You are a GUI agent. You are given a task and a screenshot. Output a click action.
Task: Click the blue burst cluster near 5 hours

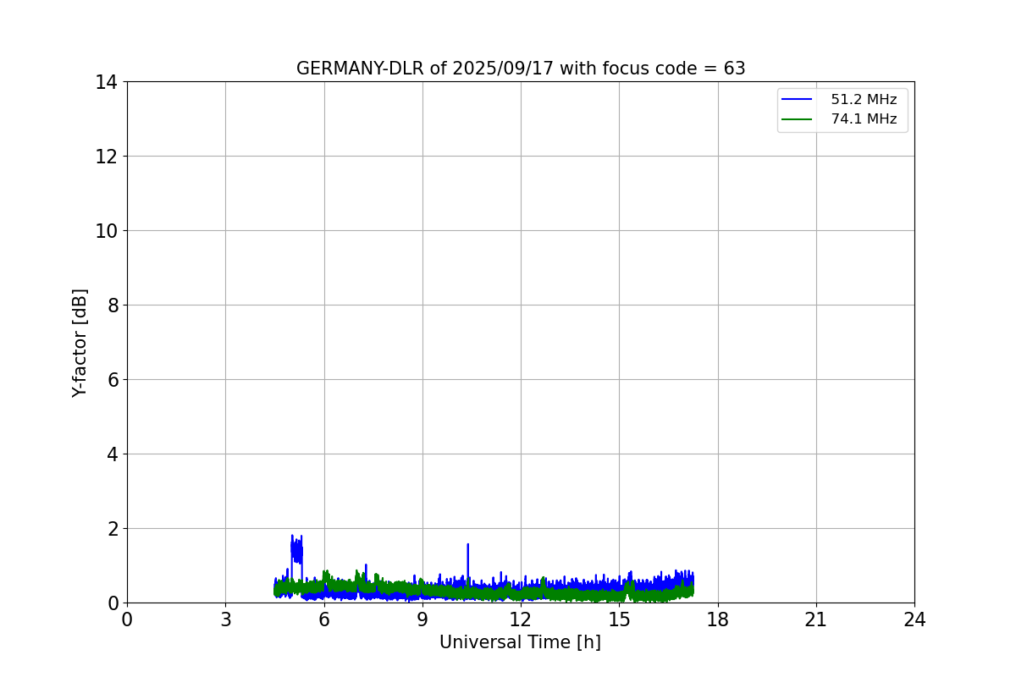click(296, 552)
